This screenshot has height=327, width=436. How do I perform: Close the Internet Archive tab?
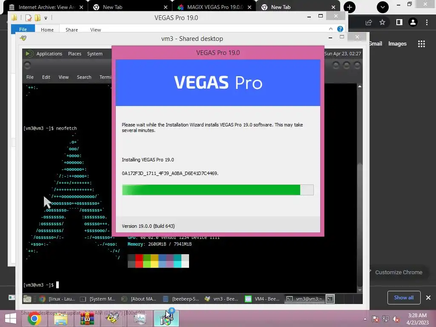tap(81, 7)
